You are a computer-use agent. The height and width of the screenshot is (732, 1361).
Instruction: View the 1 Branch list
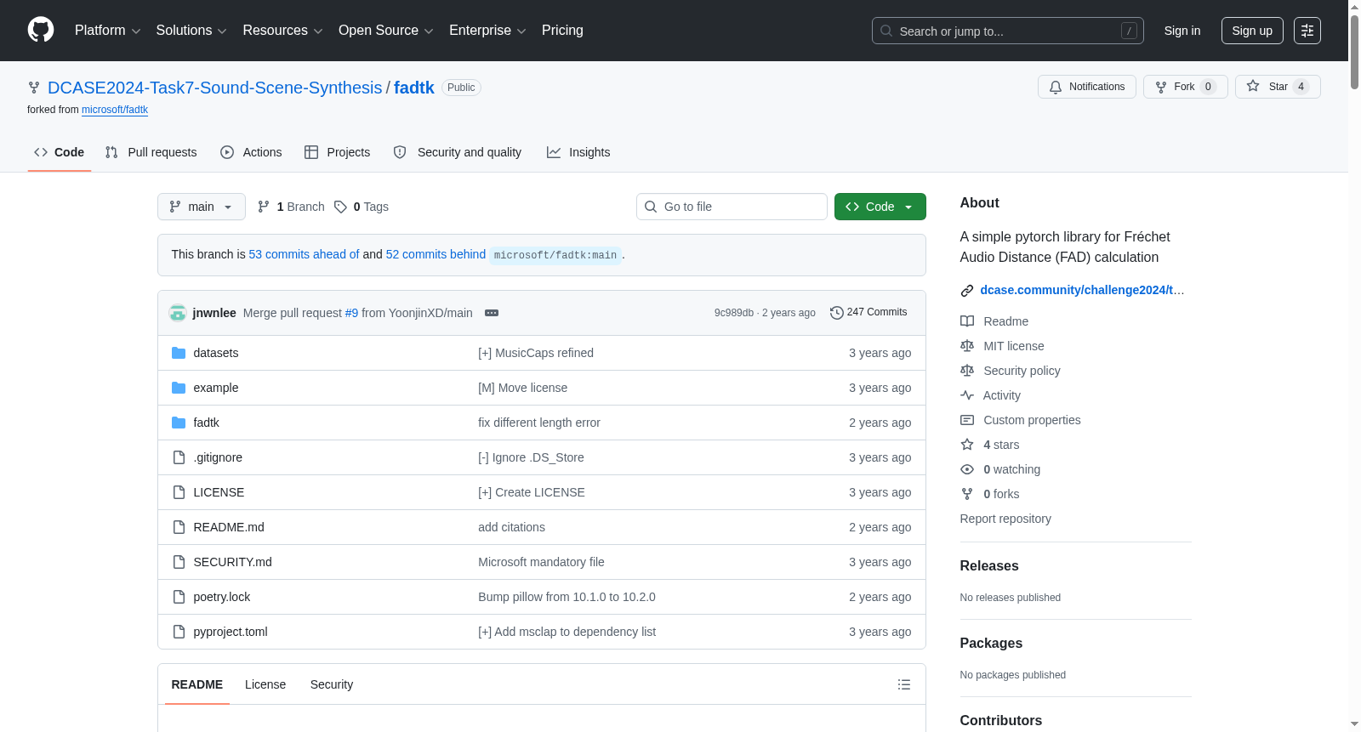tap(291, 207)
